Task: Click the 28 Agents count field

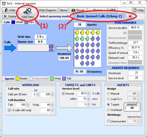Action: [x=80, y=25]
